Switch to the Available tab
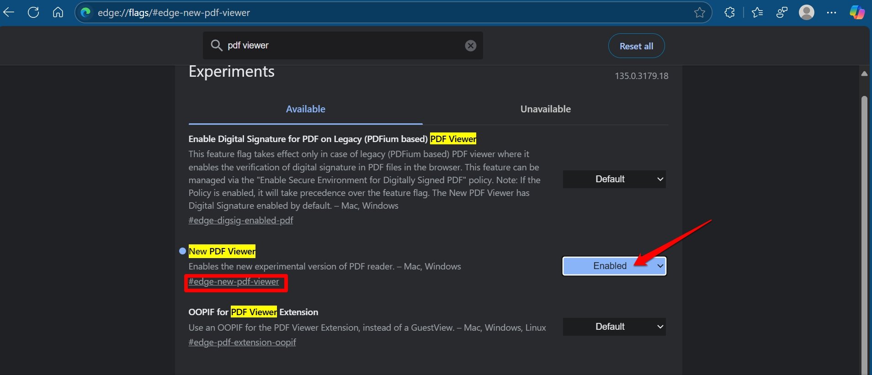Screen dimensions: 872x375 click(x=305, y=109)
